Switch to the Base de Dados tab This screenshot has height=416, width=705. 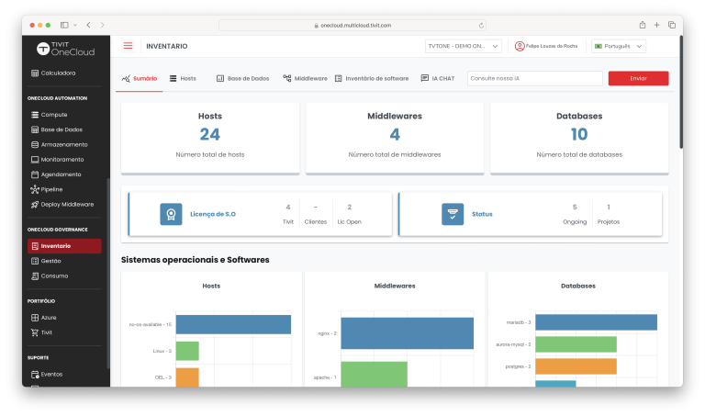click(242, 78)
